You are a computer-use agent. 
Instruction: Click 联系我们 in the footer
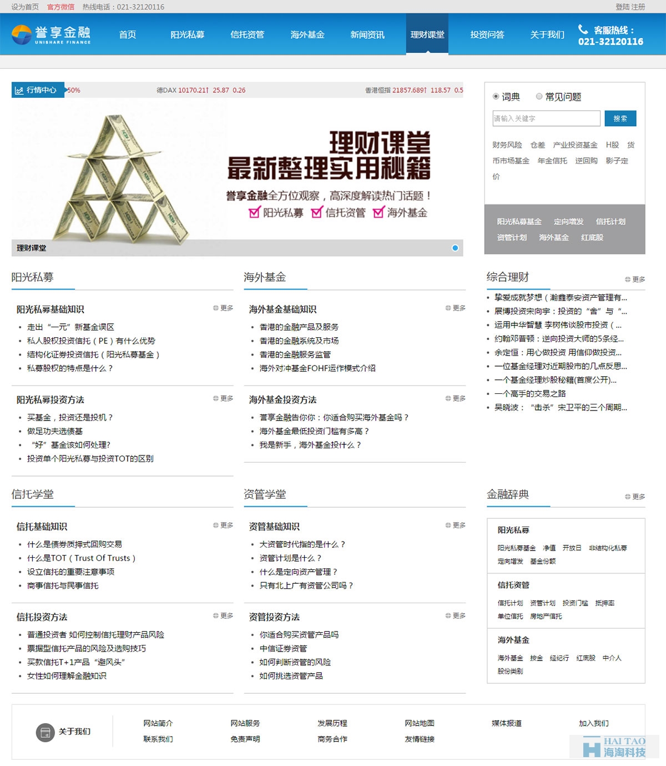click(158, 739)
